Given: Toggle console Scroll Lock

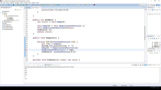Looking at the screenshot, I should point(140,65).
